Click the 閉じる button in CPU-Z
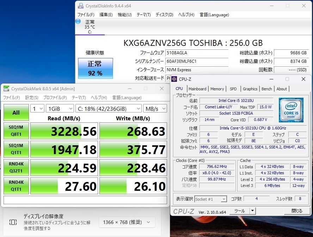The width and height of the screenshot is (313, 237). [297, 211]
